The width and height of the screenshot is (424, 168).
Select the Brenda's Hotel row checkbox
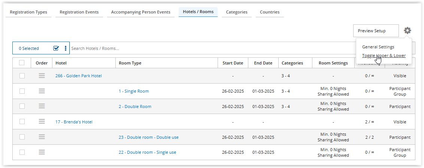click(x=22, y=122)
